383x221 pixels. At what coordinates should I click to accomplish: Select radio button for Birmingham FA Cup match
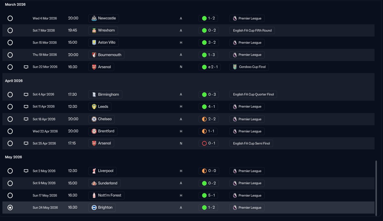pyautogui.click(x=10, y=94)
